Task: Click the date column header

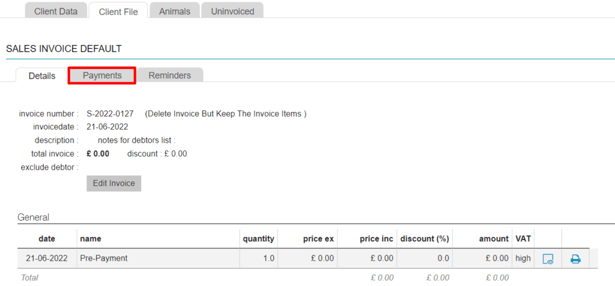Action: (x=47, y=239)
